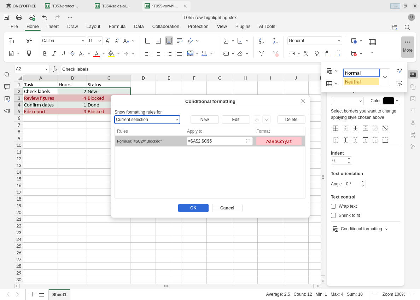420x300 pixels.
Task: Click the Open file location icon
Action: pos(395,27)
